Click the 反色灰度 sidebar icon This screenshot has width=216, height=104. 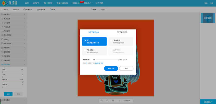coord(2,64)
